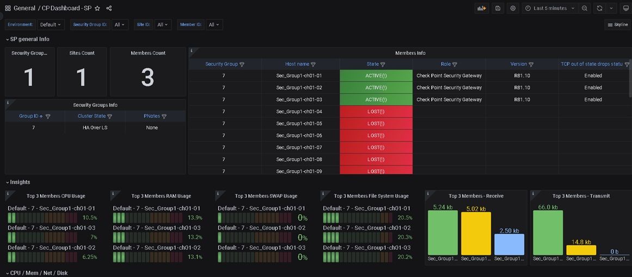Click HA Over LS cluster state cell
Viewport: 632px width, 277px height.
coord(95,128)
